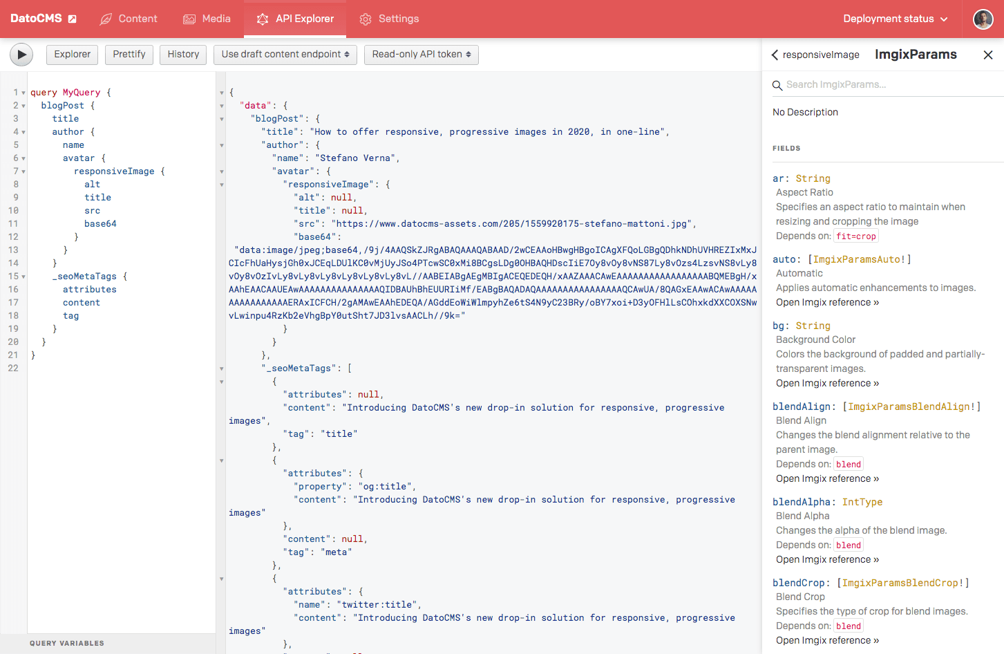Go back to responsiveImage docs
This screenshot has width=1004, height=654.
(815, 55)
